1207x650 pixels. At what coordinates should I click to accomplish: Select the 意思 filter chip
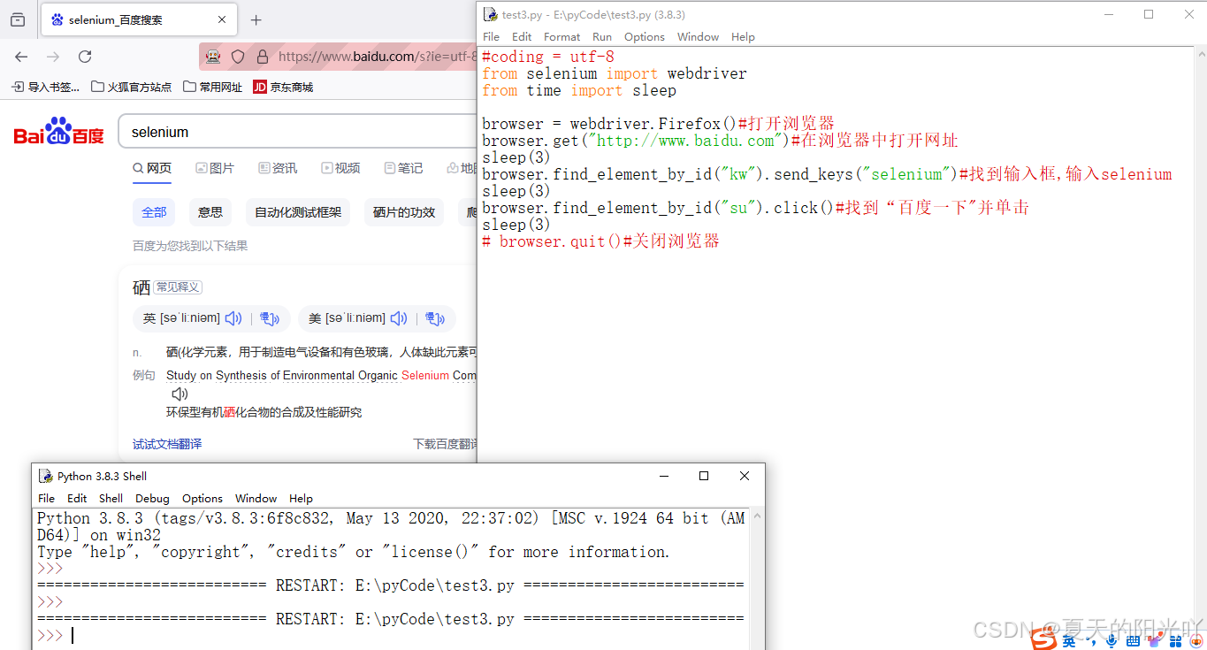pyautogui.click(x=210, y=212)
